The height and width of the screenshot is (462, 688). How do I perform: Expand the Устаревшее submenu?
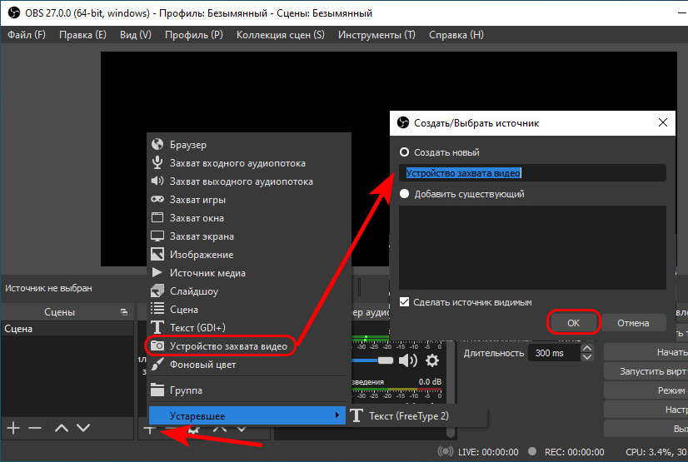point(247,415)
